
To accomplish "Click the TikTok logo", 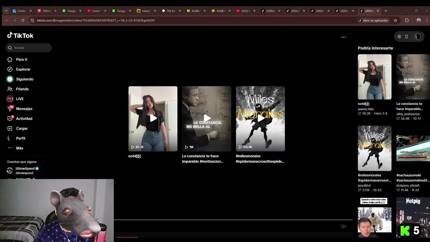I will [20, 35].
